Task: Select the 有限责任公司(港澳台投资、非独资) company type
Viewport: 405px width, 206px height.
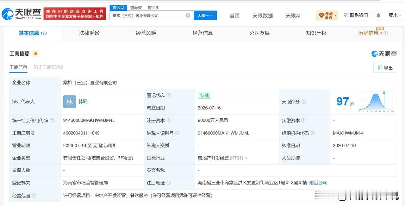Action: click(98, 158)
